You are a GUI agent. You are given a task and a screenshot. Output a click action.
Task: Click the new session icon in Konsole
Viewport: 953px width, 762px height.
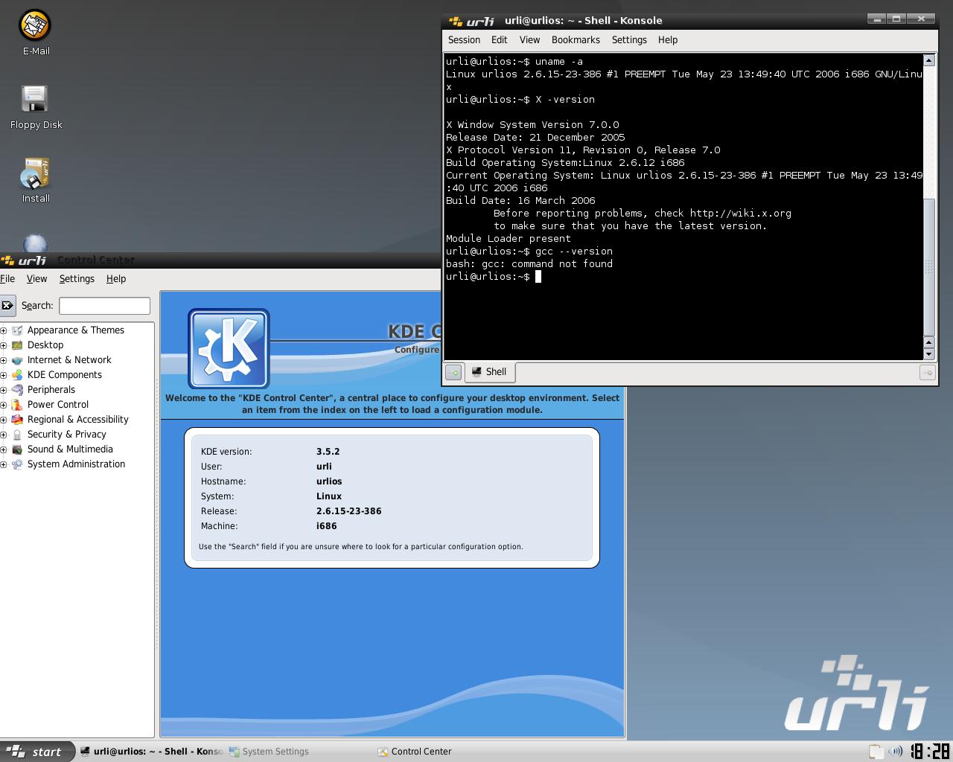[453, 372]
